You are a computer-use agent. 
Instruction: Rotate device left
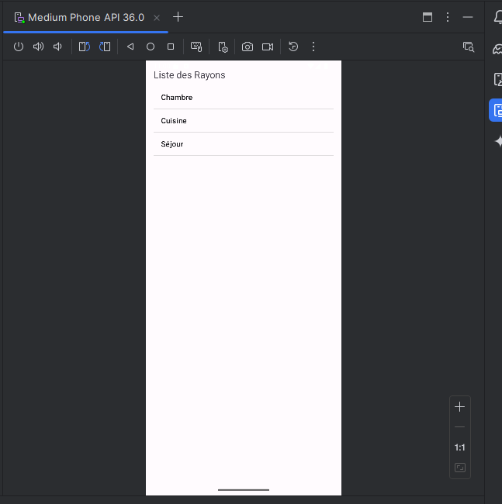[85, 47]
